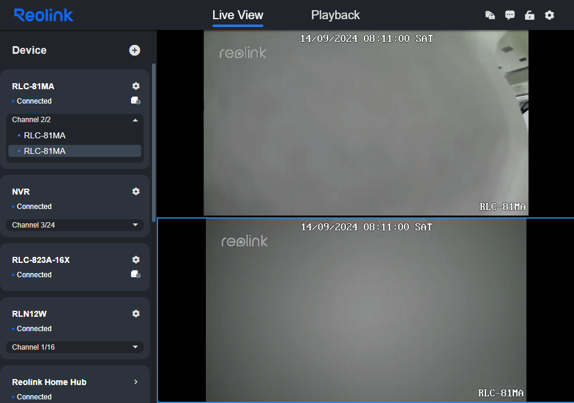Open settings gear for RLC-823A-16X device
The width and height of the screenshot is (574, 403).
(136, 260)
